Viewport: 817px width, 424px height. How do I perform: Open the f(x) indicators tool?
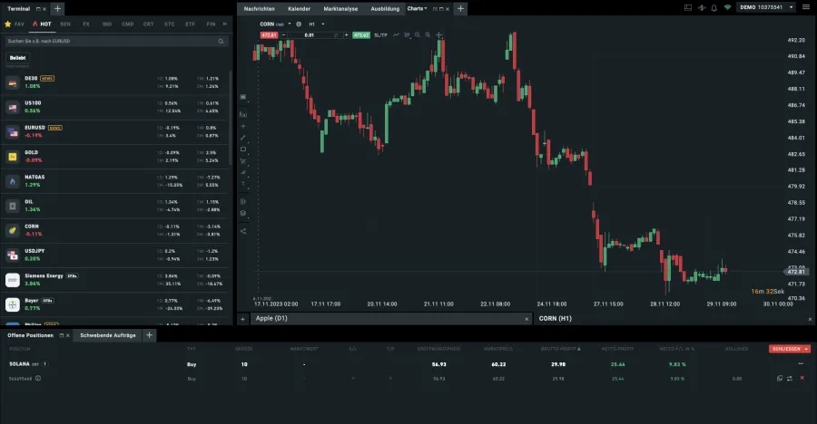[242, 114]
